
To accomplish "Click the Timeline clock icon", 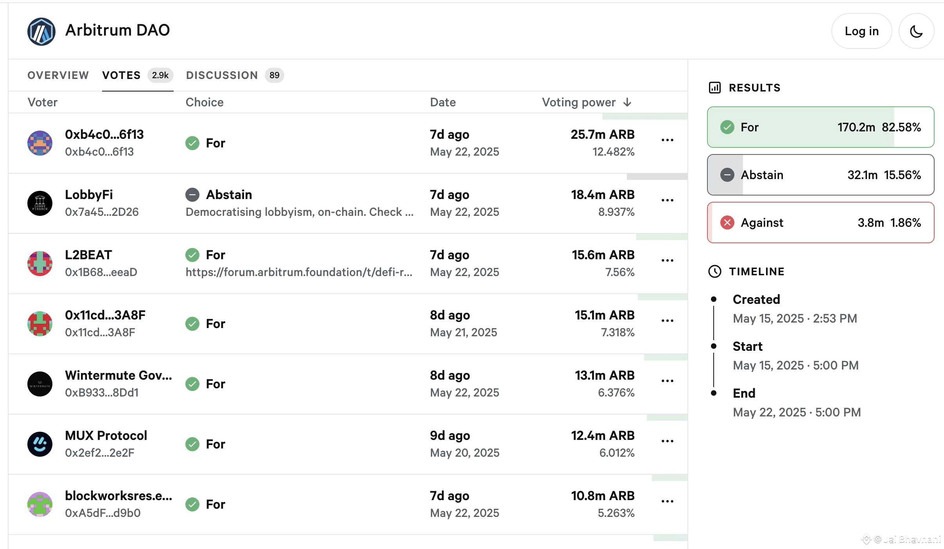I will [x=714, y=271].
